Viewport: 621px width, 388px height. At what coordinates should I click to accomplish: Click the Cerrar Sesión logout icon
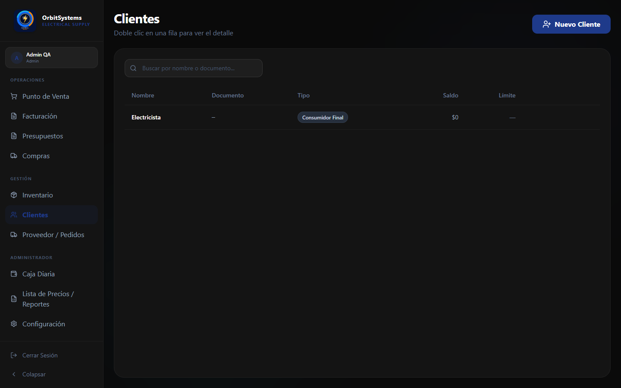14,355
